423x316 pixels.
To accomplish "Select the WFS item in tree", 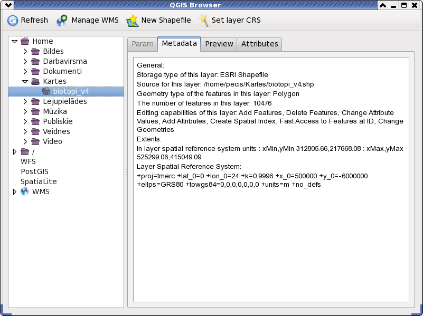I will [x=28, y=161].
